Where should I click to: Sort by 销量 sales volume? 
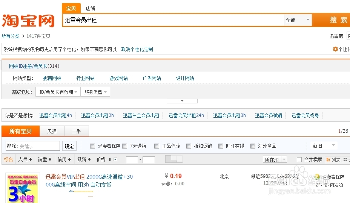tap(45, 159)
